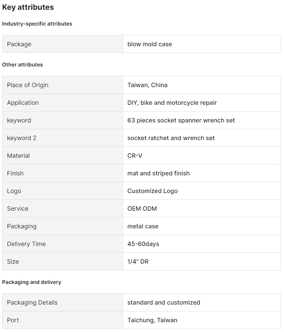Select the Industry-specific attributes subheading
Image resolution: width=284 pixels, height=332 pixels.
[x=37, y=24]
